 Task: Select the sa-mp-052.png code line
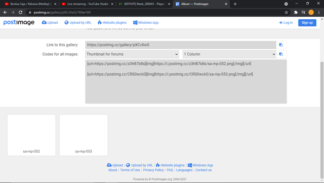pos(169,64)
